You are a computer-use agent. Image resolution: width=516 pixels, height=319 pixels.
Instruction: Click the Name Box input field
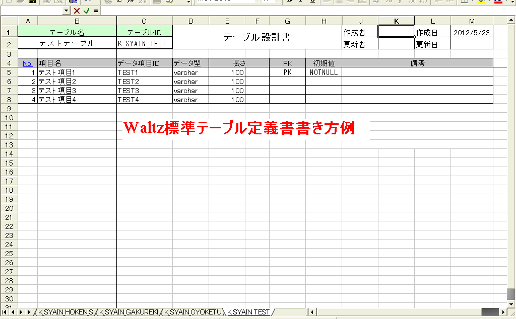(31, 11)
